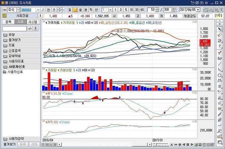The height and width of the screenshot is (149, 225).
Task: Switch to the '지표' tab
Action: 21,22
